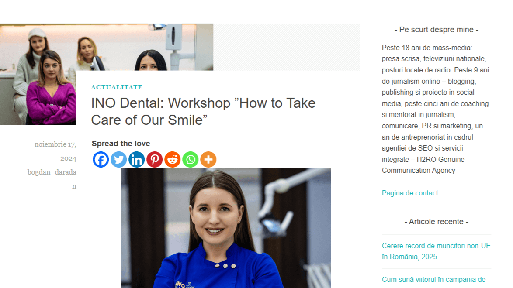Share the post via LinkedIn icon

tap(136, 160)
